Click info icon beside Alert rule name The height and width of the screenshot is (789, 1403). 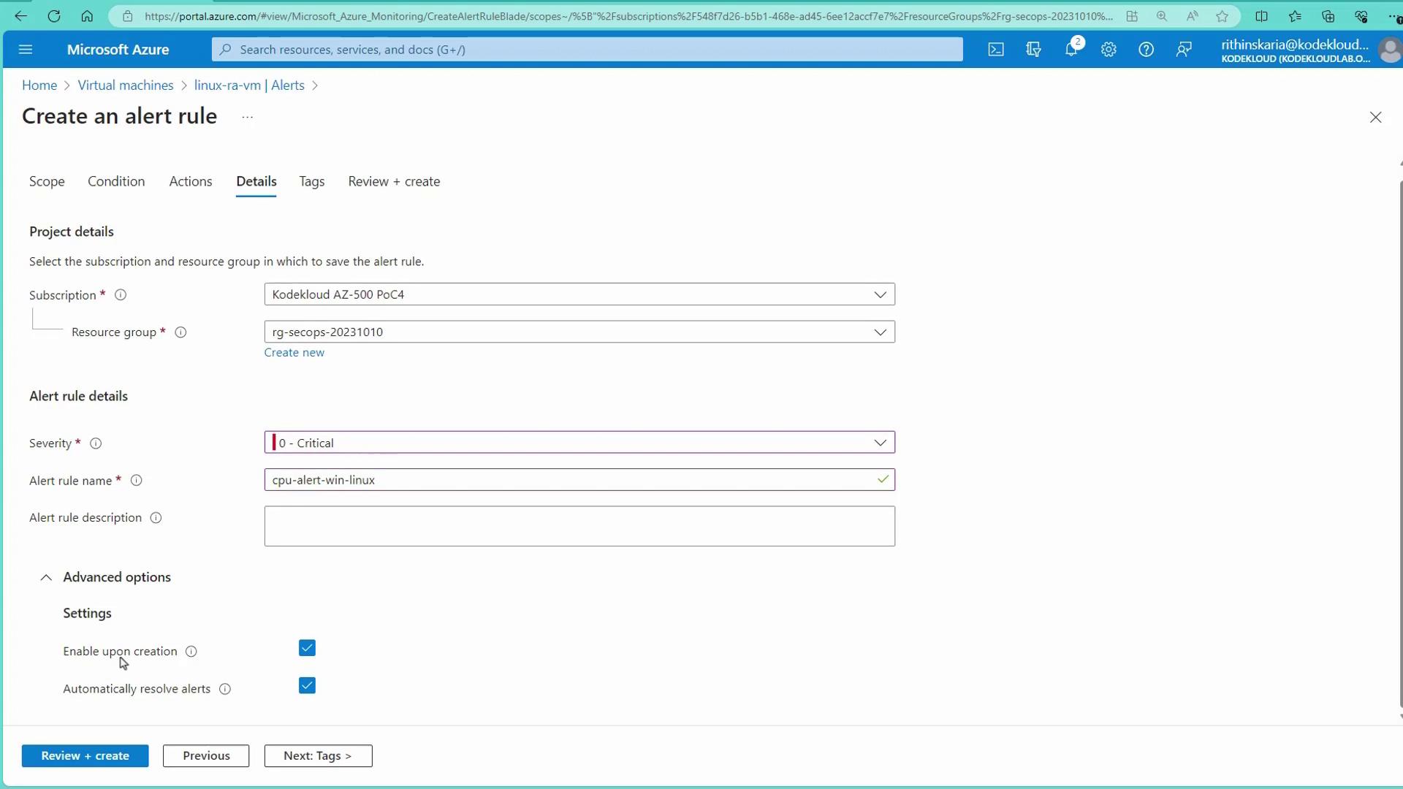[136, 481]
